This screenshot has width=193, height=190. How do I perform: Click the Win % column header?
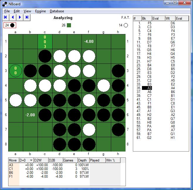(x=112, y=160)
